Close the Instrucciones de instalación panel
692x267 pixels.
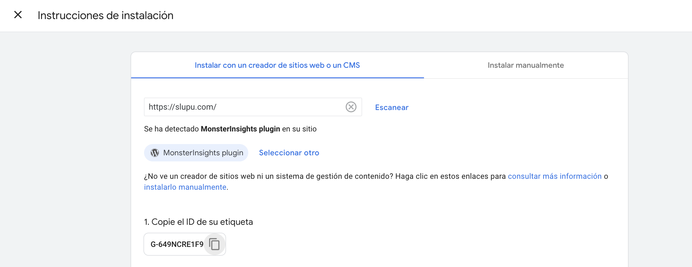(18, 15)
